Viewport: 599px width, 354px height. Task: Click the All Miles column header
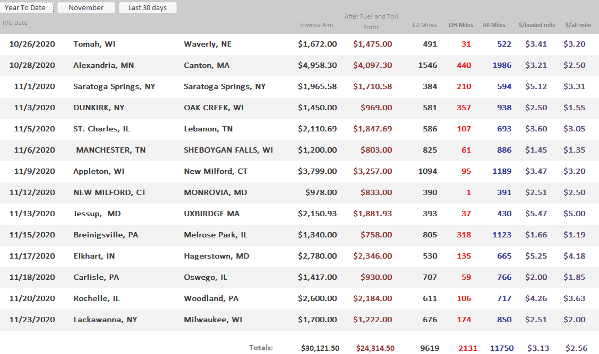(x=494, y=25)
